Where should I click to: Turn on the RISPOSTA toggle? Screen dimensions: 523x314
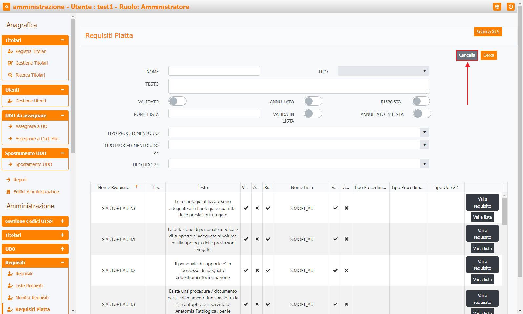pos(421,101)
